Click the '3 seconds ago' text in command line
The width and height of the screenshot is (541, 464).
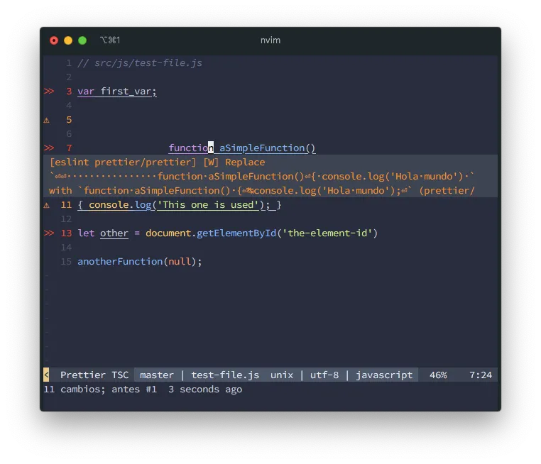pos(205,390)
